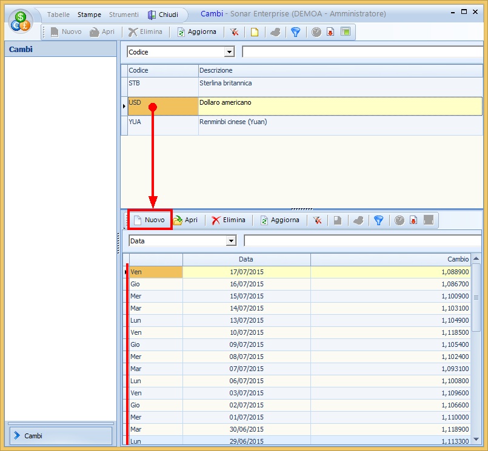The image size is (488, 451).
Task: Click Apri in the lower toolbar
Action: [x=186, y=220]
